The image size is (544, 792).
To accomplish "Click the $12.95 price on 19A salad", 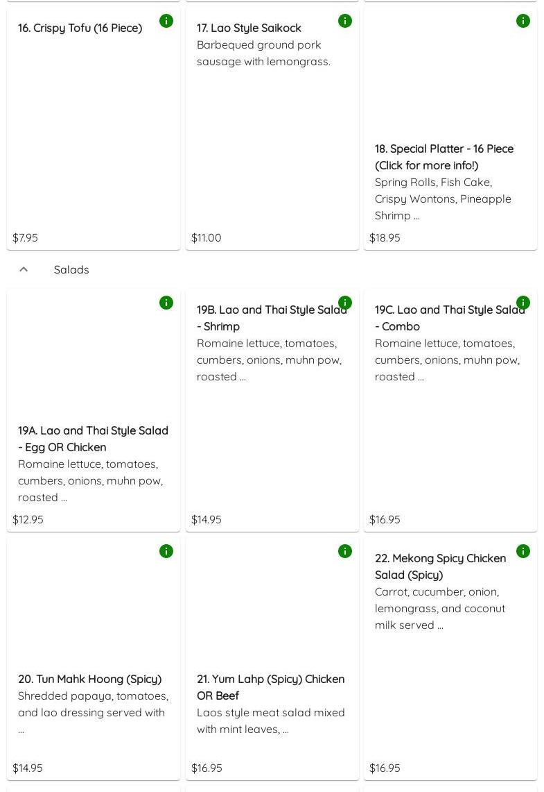I will 28,519.
